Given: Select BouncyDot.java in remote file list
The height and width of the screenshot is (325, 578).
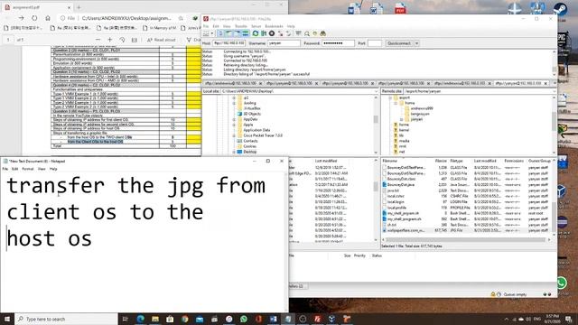Looking at the screenshot, I should coord(400,184).
